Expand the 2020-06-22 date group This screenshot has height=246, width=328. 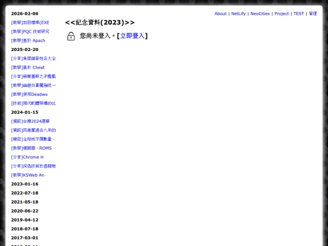(x=25, y=211)
